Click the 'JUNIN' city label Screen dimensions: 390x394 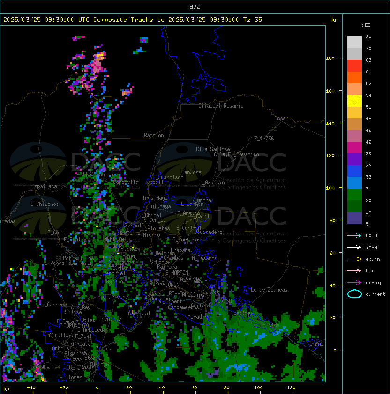tap(172, 285)
